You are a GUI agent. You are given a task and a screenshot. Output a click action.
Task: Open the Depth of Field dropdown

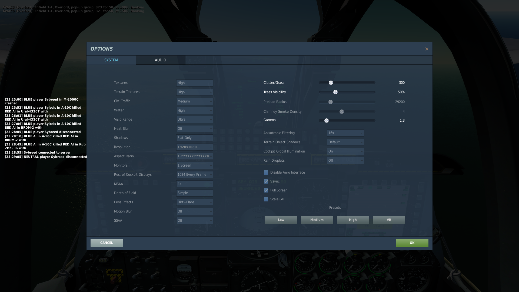[195, 193]
